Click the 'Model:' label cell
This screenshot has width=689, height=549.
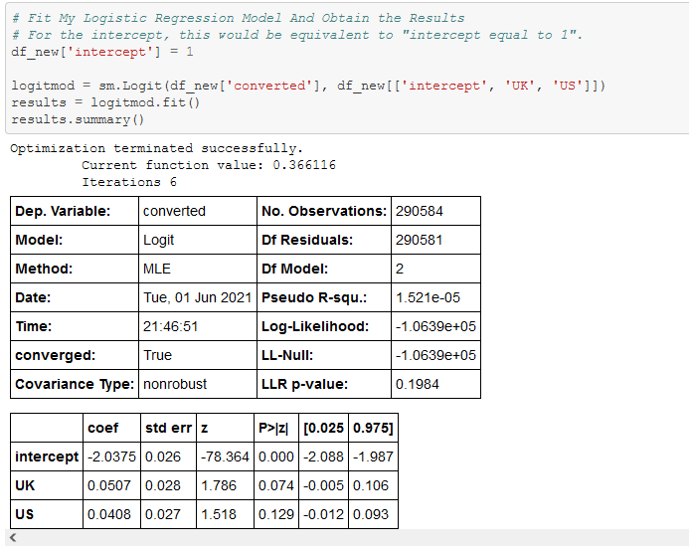click(x=75, y=240)
